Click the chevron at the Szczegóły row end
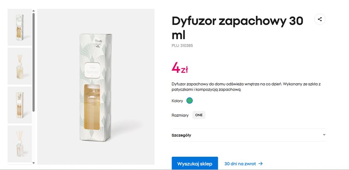 324,135
